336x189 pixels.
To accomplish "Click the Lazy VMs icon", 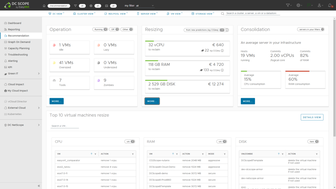I will (x=99, y=45).
